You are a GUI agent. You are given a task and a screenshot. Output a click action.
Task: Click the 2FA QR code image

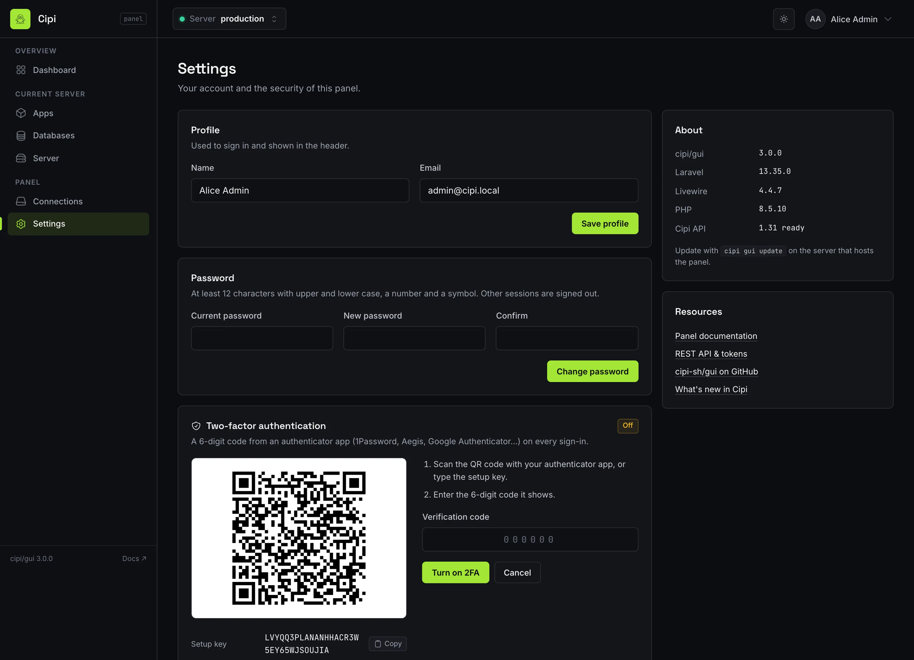coord(299,538)
